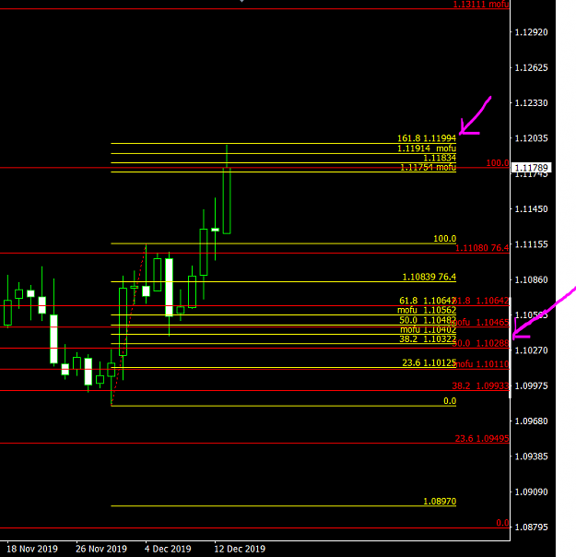
Task: Click the current price box 1.11789
Action: click(x=531, y=168)
